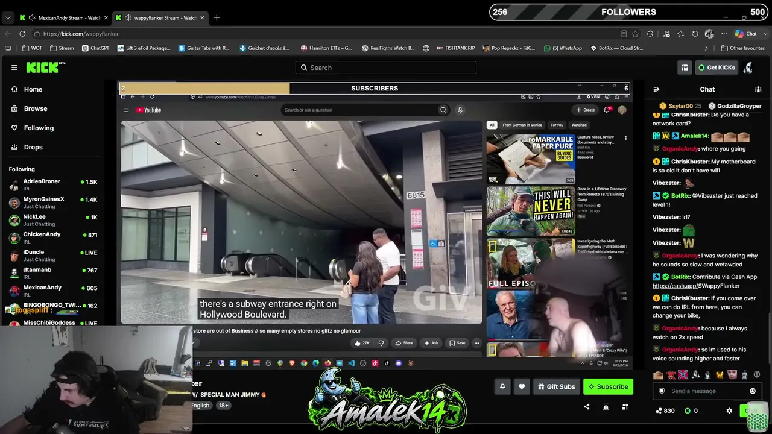Reload the page
Image resolution: width=772 pixels, height=434 pixels.
pyautogui.click(x=22, y=34)
